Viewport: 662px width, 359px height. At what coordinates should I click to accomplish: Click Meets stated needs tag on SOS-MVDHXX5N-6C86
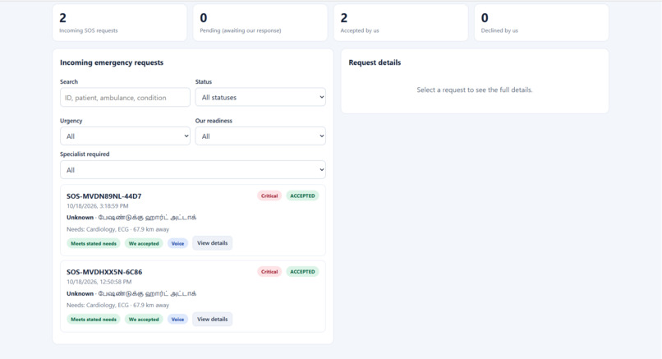click(x=94, y=320)
